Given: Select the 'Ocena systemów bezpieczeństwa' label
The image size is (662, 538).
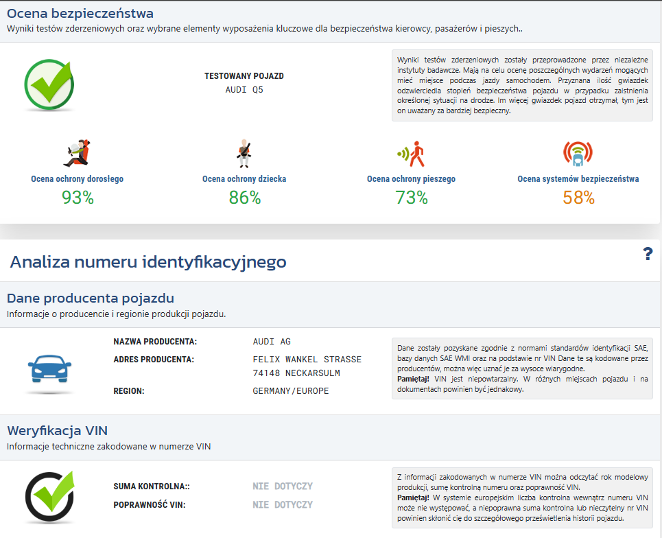Looking at the screenshot, I should click(x=578, y=179).
